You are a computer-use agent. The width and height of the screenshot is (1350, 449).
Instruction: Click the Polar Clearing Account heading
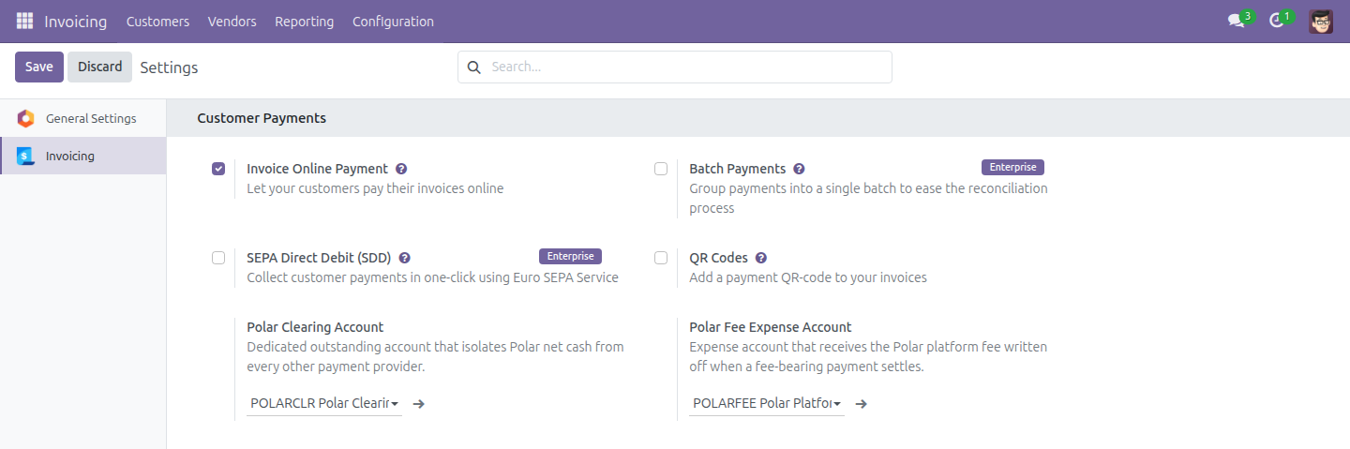tap(315, 327)
